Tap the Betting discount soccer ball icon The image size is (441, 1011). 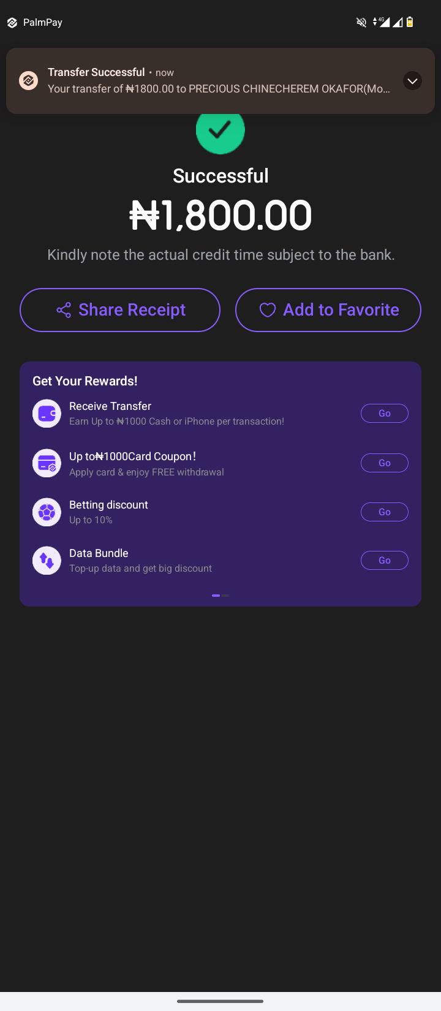[47, 512]
